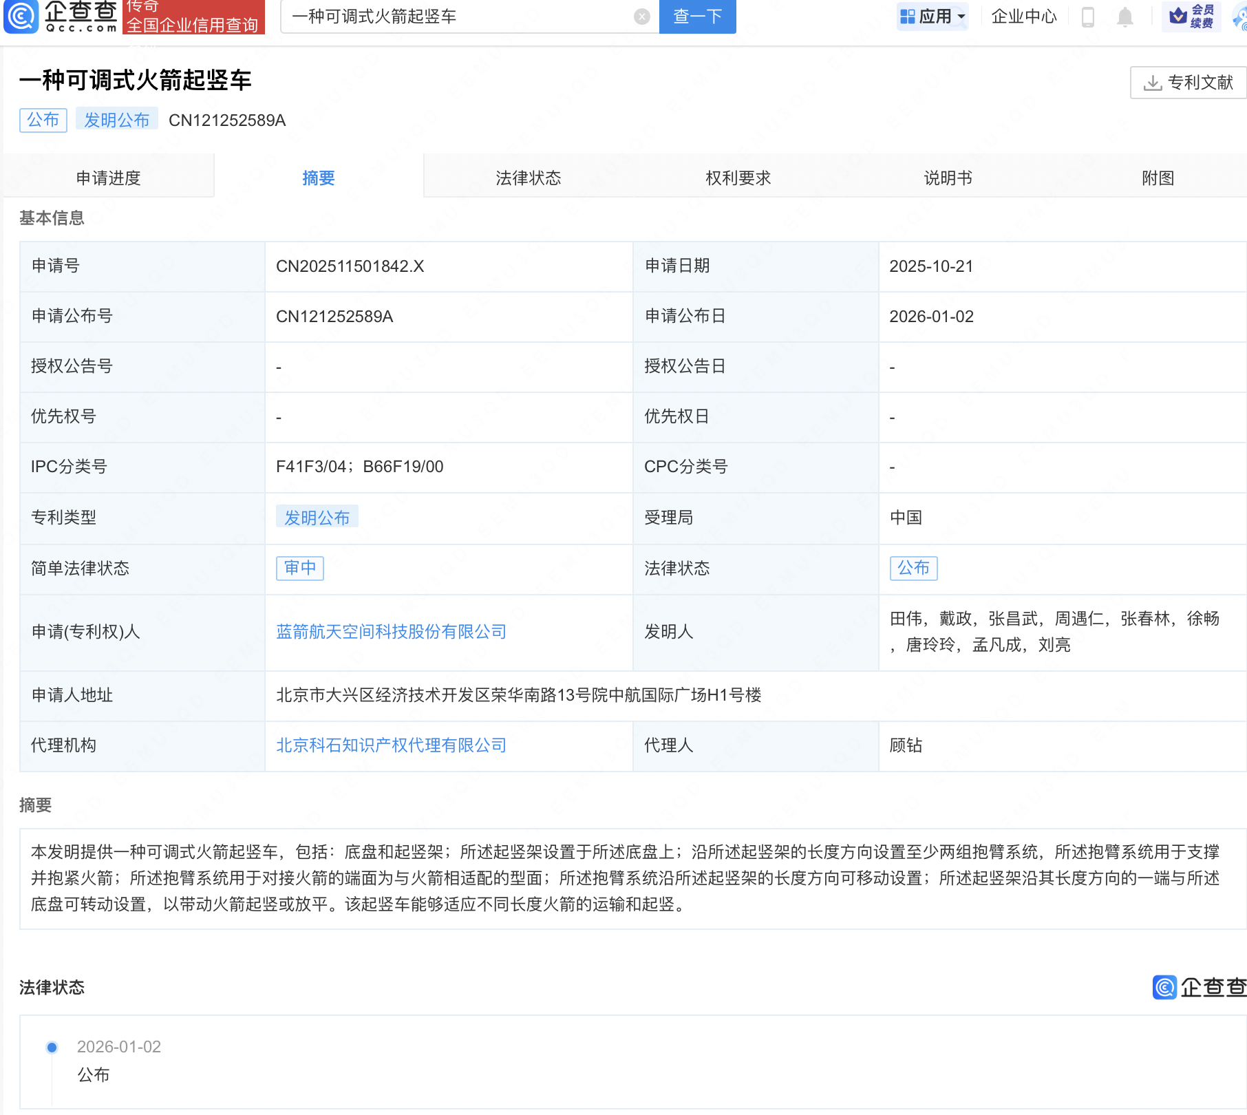Download the patent document
Screen dimensions: 1247x1115
(x=1188, y=83)
